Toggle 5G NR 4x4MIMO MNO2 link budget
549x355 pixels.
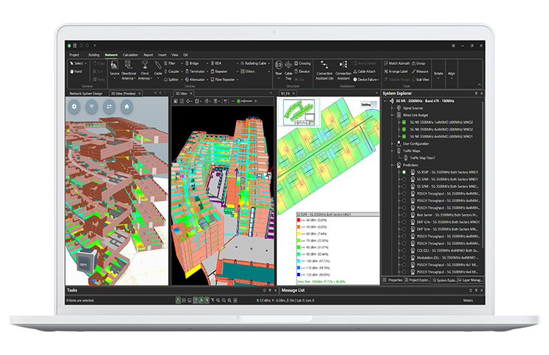[404, 129]
